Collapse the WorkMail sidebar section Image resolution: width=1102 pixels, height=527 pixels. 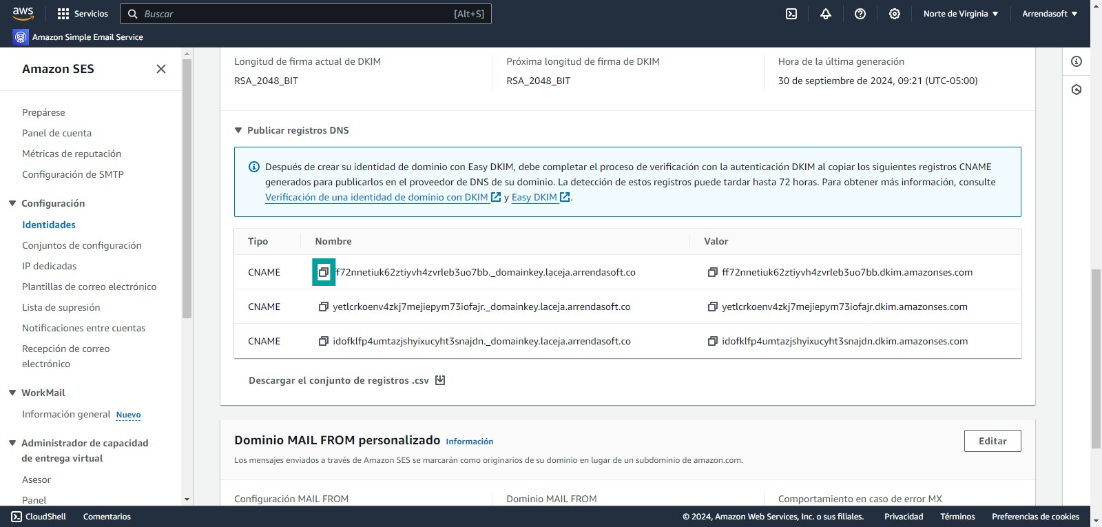click(12, 393)
